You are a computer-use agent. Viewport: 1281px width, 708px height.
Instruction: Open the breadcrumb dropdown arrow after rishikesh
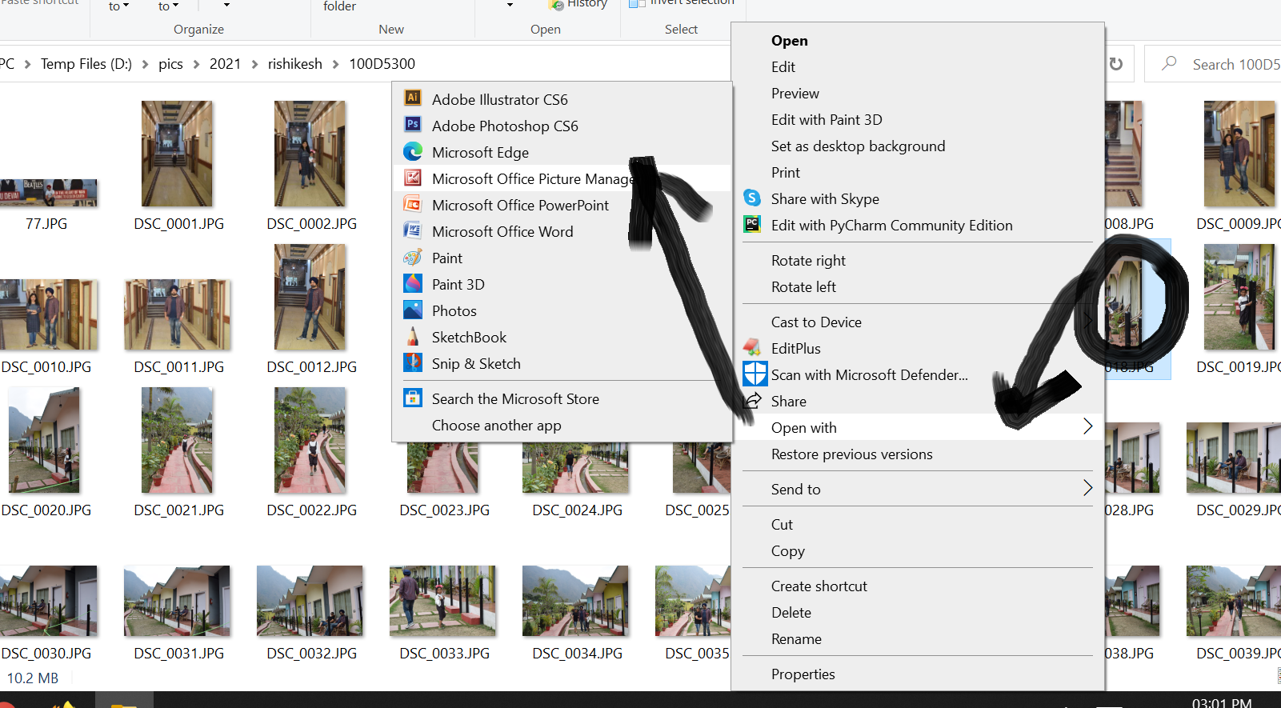(x=335, y=64)
